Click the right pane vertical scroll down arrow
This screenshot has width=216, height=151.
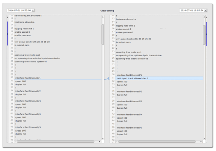(204, 139)
